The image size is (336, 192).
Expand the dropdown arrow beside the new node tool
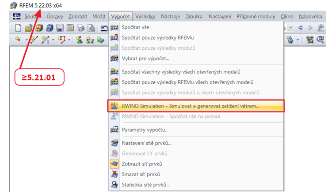point(27,40)
